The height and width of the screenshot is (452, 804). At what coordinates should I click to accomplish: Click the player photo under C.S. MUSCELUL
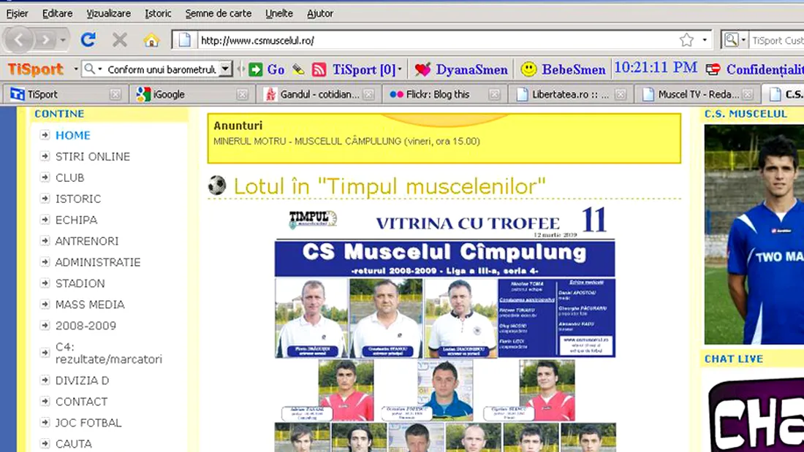pos(754,234)
